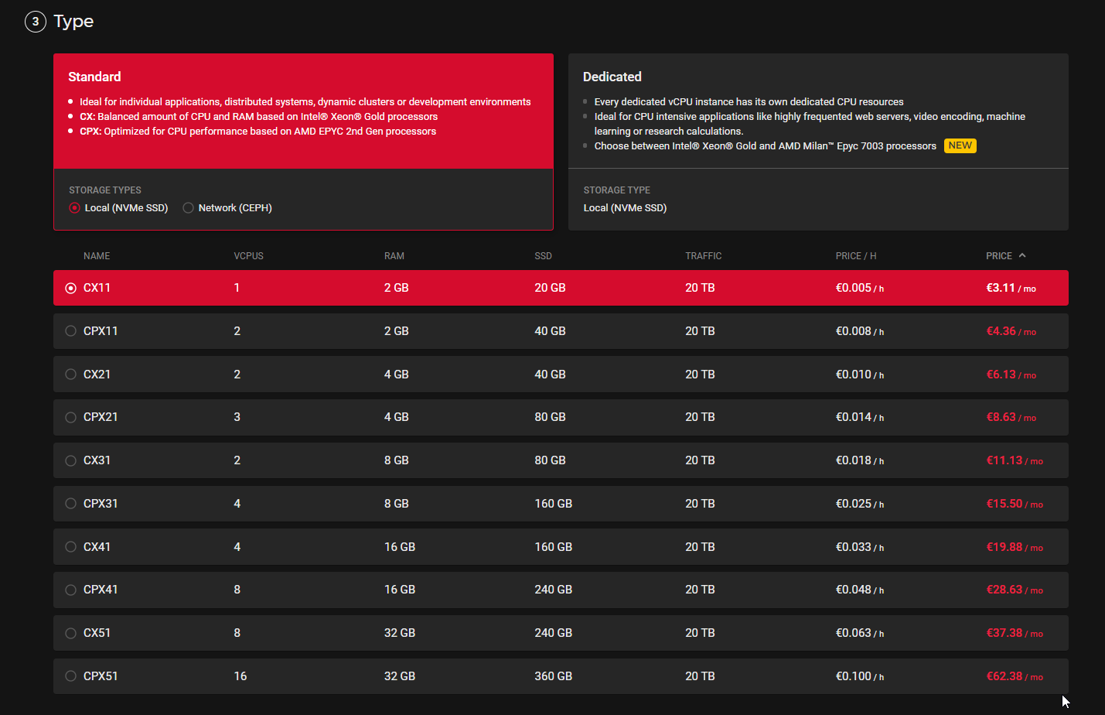Click the CX51 32 GB RAM cell

click(400, 633)
